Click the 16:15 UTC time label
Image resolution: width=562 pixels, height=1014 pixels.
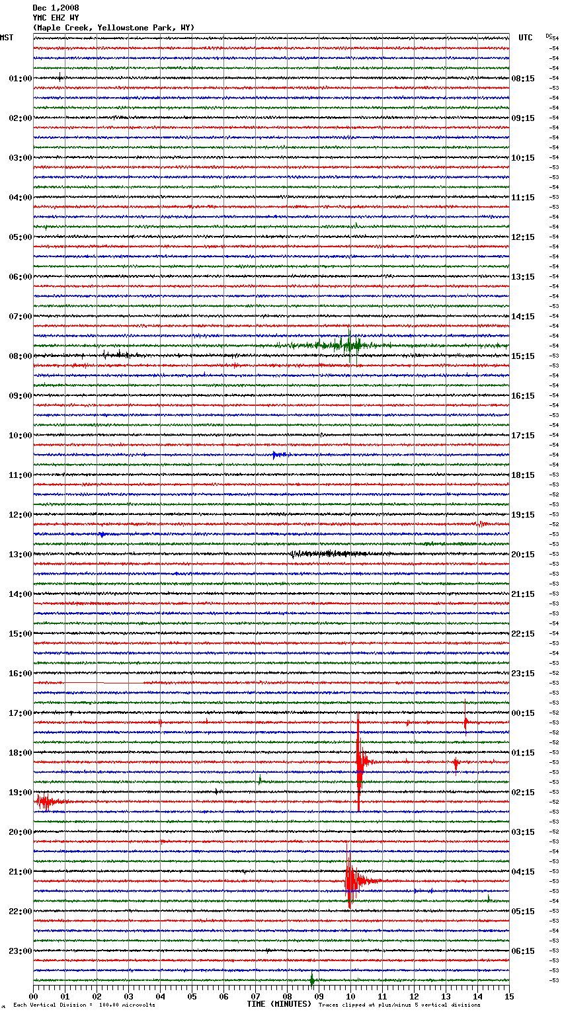pyautogui.click(x=523, y=396)
